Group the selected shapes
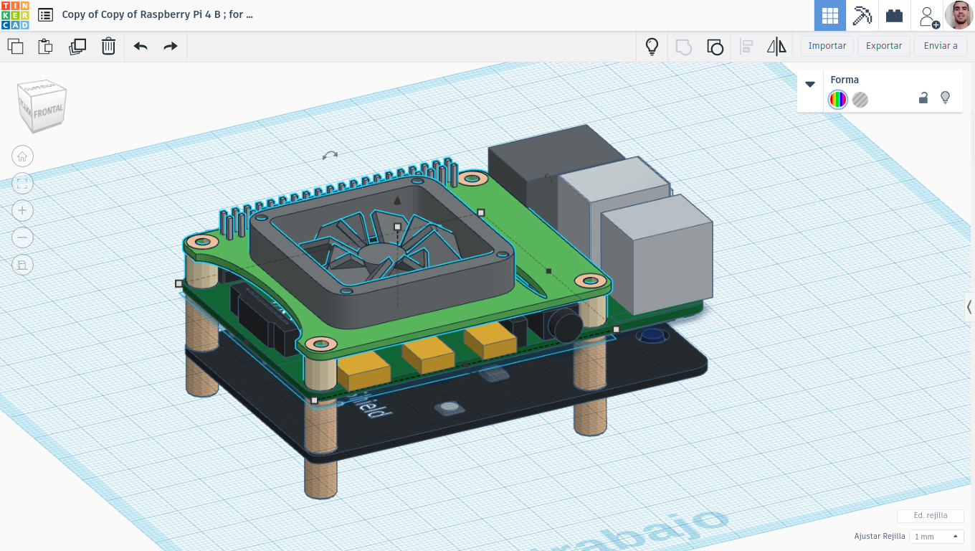The image size is (975, 551). coord(683,47)
